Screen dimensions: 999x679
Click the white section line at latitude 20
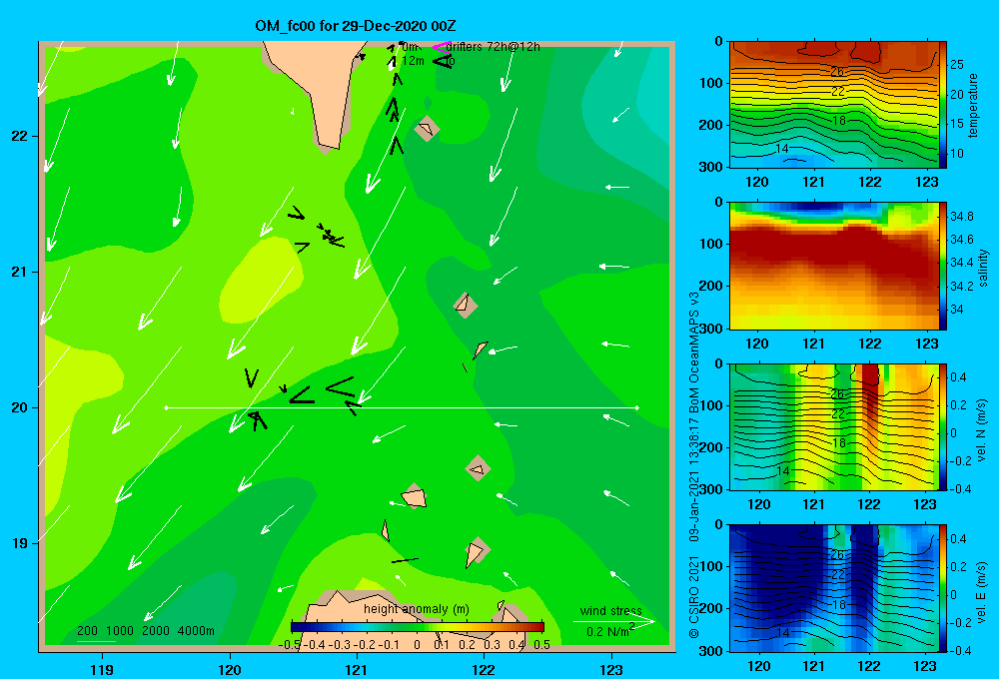tap(402, 407)
